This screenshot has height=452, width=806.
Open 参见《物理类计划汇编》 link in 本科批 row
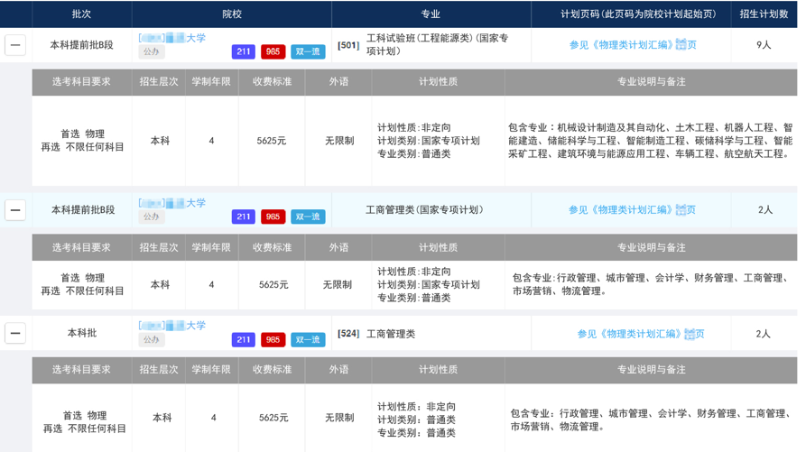[x=641, y=334]
